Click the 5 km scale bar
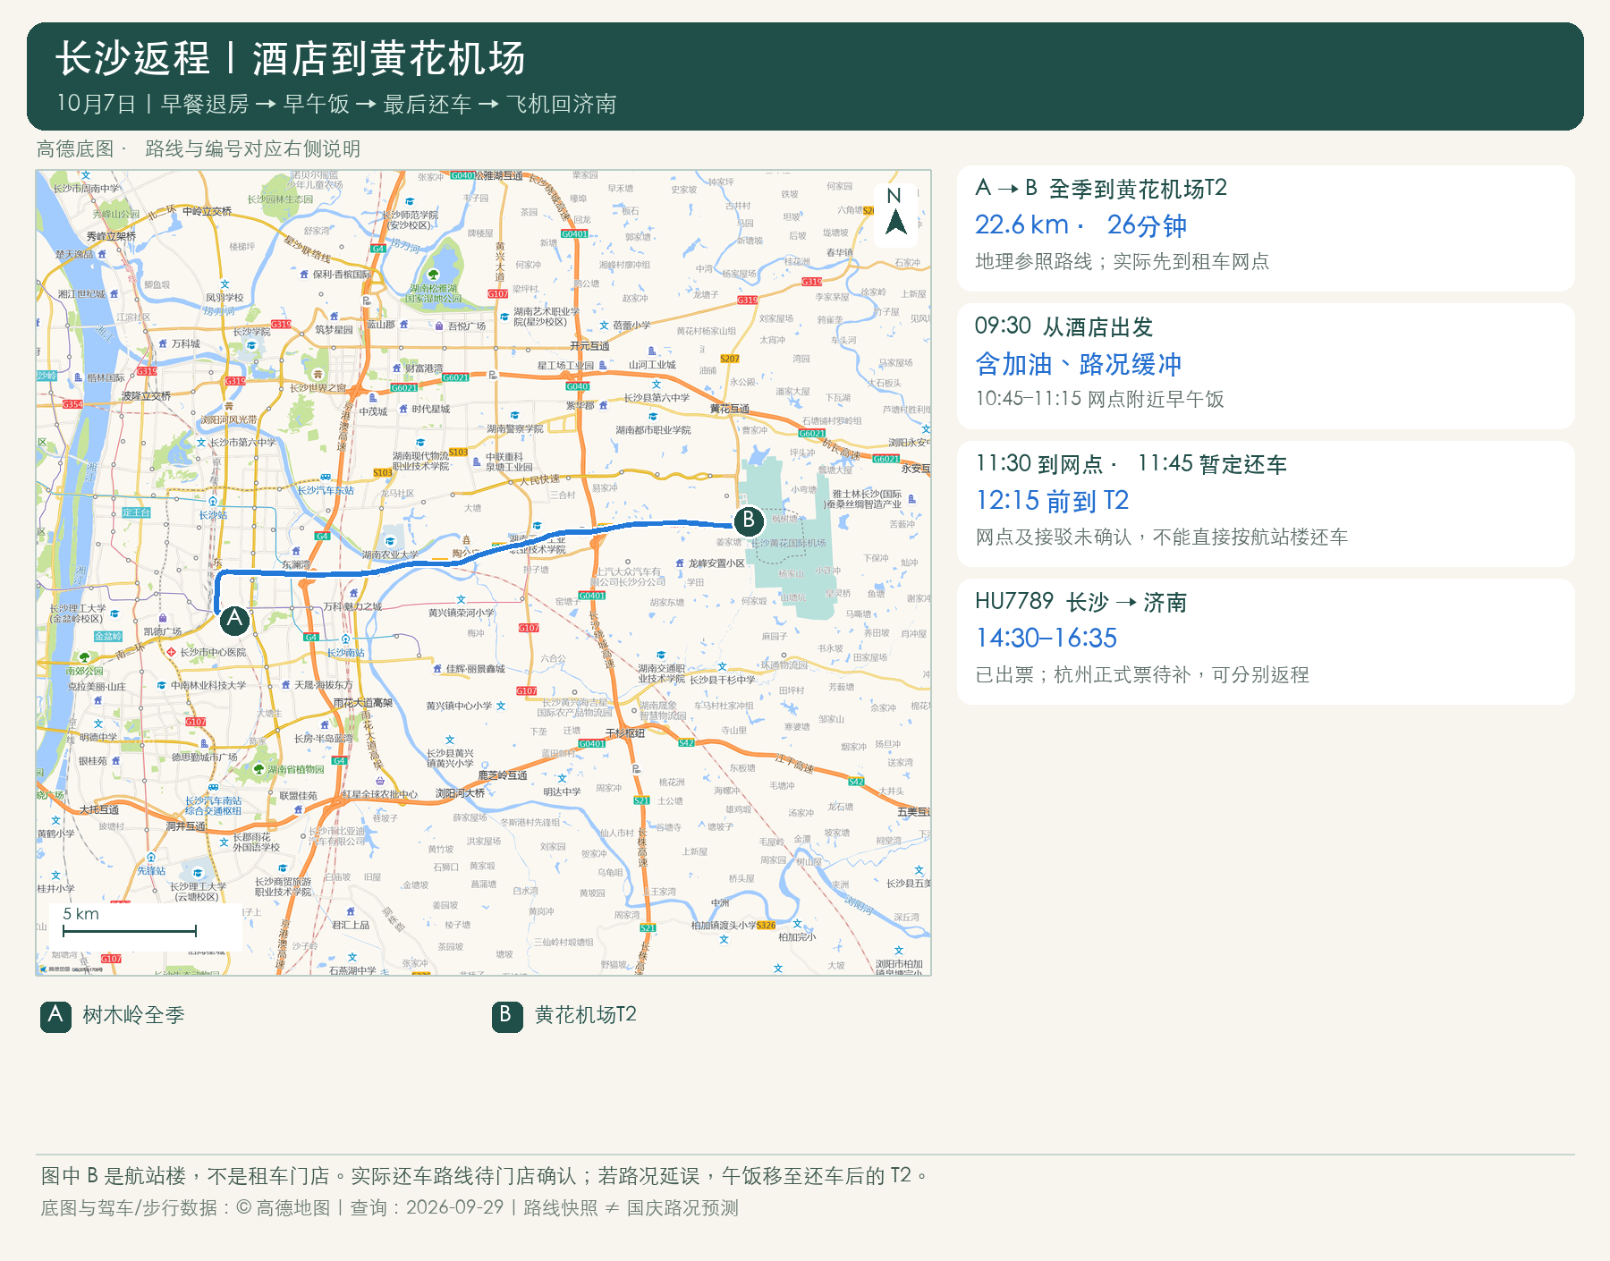 (130, 925)
